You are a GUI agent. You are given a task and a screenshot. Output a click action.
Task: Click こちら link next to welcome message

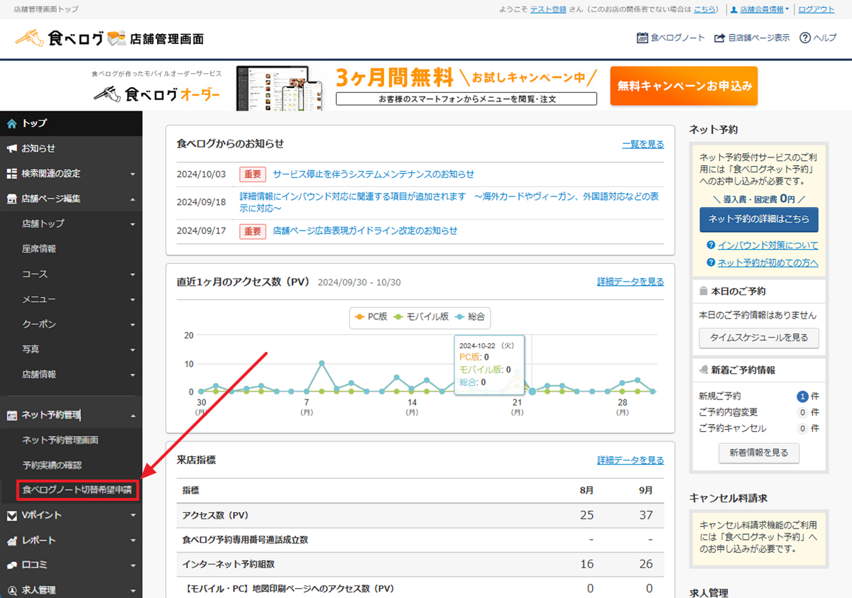point(705,9)
